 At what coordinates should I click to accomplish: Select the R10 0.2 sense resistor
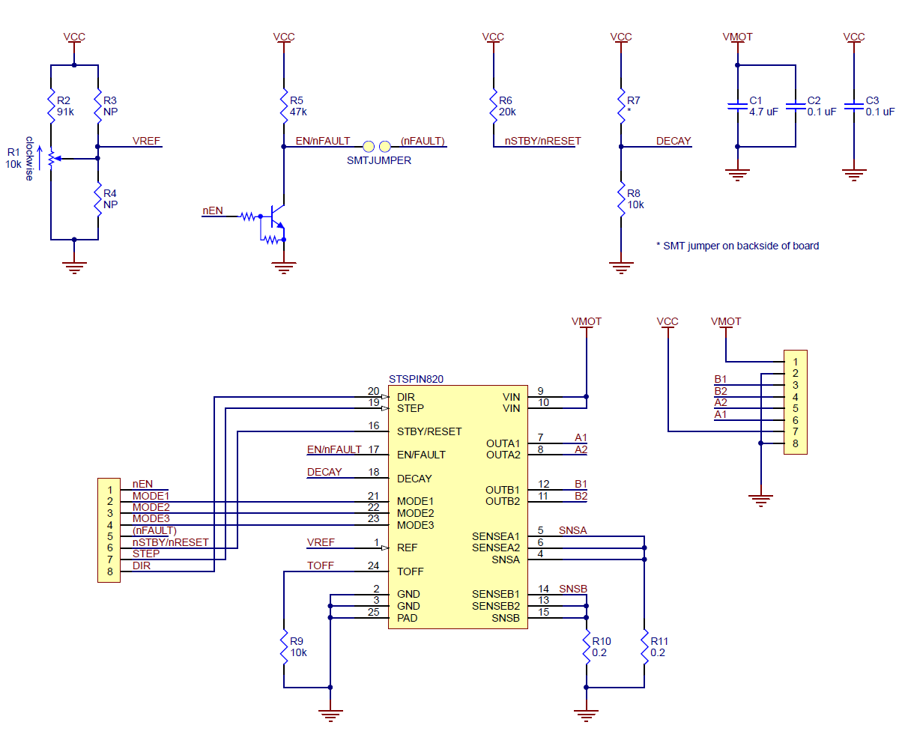(586, 647)
